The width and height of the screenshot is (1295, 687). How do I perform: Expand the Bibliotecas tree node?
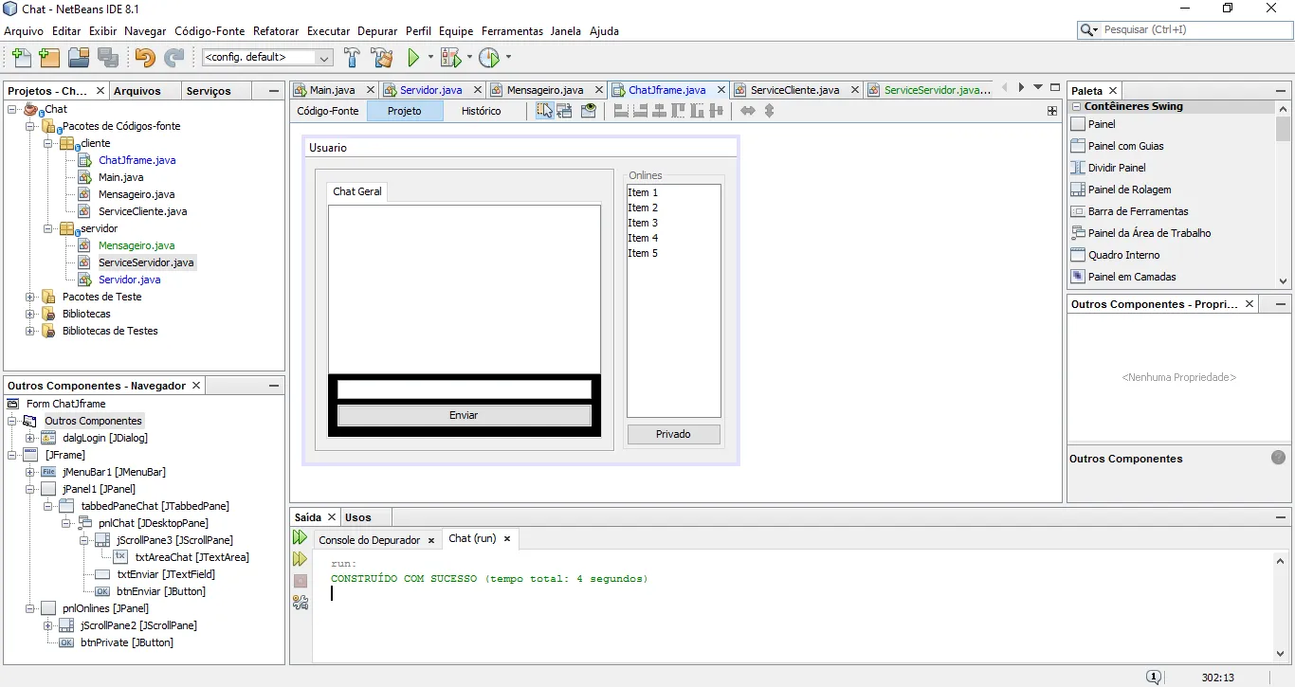tap(30, 314)
